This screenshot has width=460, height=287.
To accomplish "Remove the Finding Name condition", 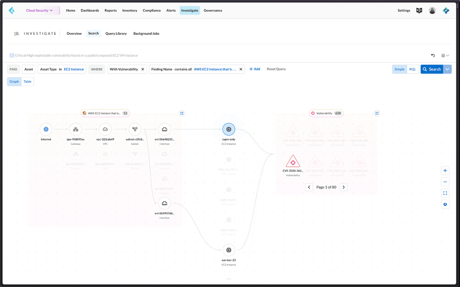I will [241, 69].
